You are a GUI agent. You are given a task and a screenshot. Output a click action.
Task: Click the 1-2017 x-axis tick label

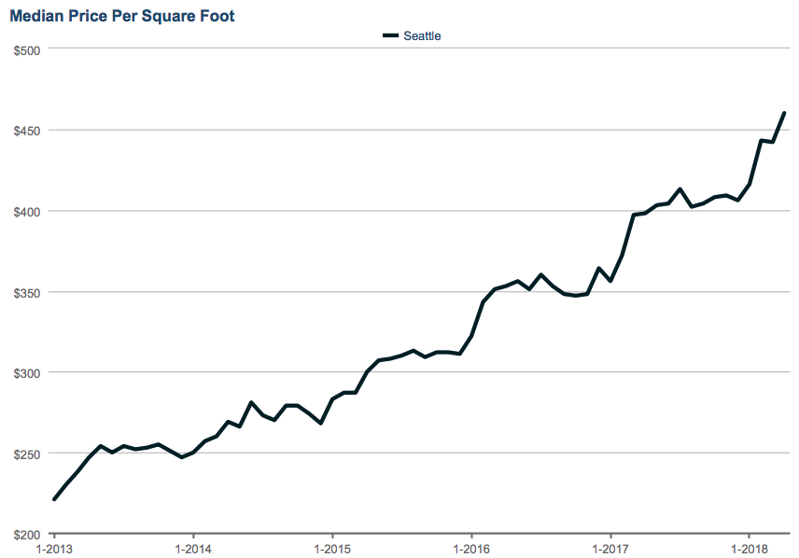(x=610, y=549)
